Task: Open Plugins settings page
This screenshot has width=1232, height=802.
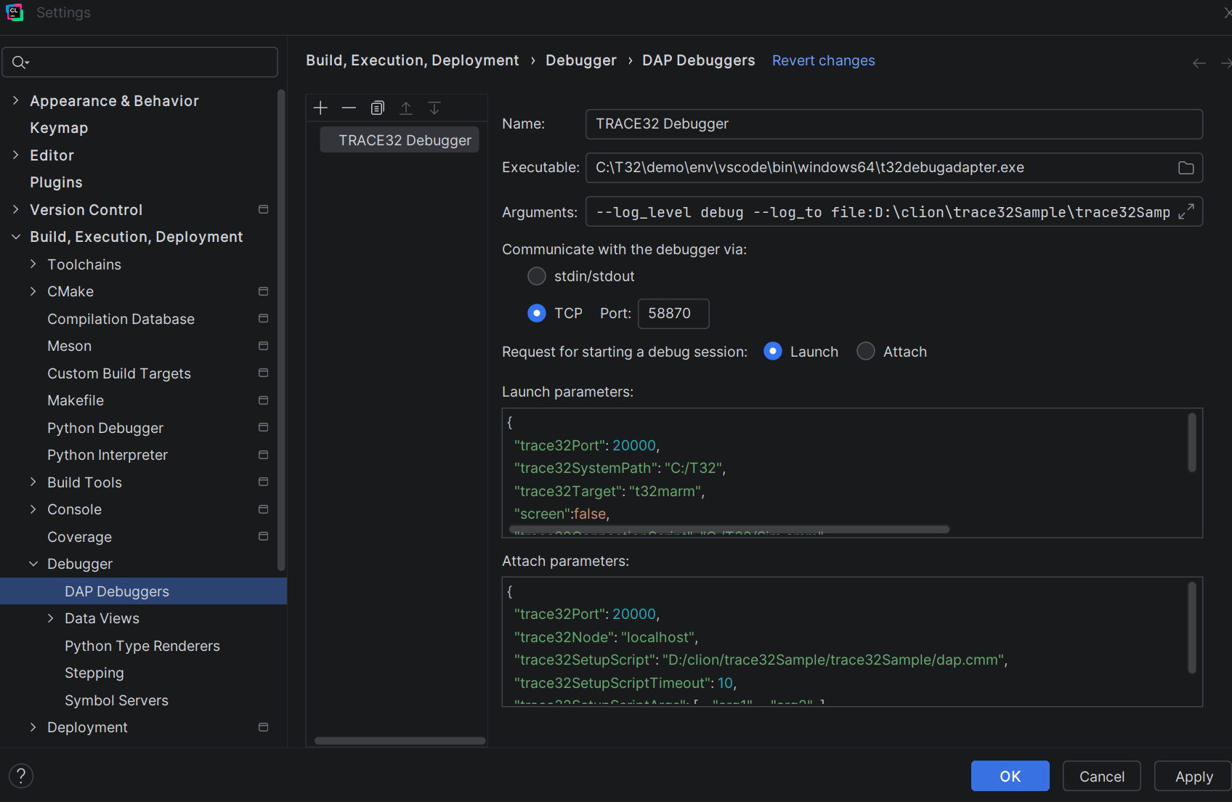Action: (56, 182)
